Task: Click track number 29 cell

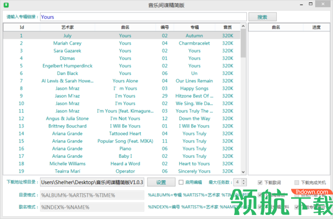Action: pyautogui.click(x=165, y=96)
